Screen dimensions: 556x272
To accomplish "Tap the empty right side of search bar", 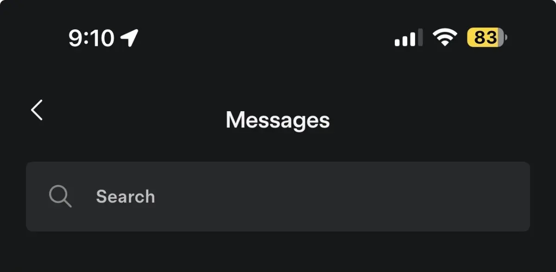I will pyautogui.click(x=394, y=196).
